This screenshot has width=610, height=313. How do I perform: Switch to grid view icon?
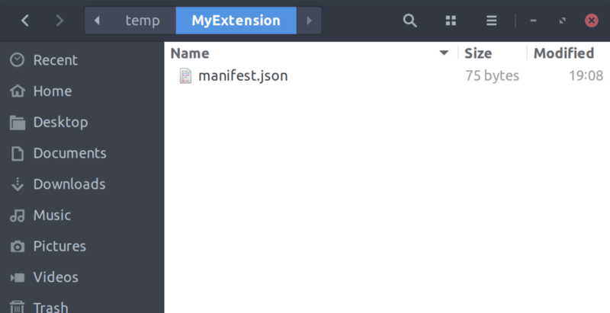pos(451,21)
